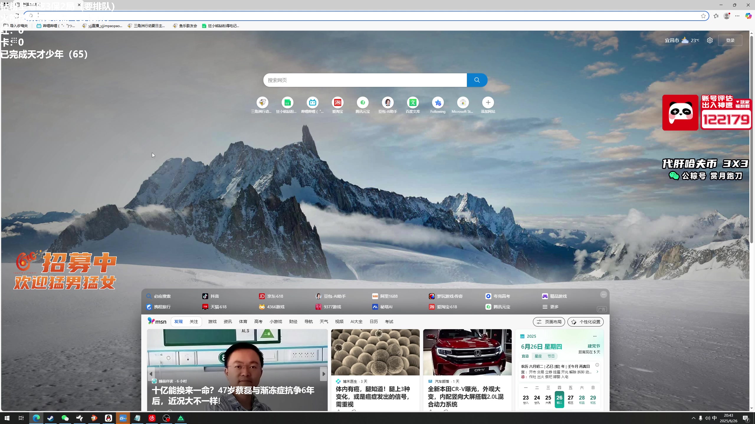
Task: Open the Following quick link tile
Action: point(438,105)
